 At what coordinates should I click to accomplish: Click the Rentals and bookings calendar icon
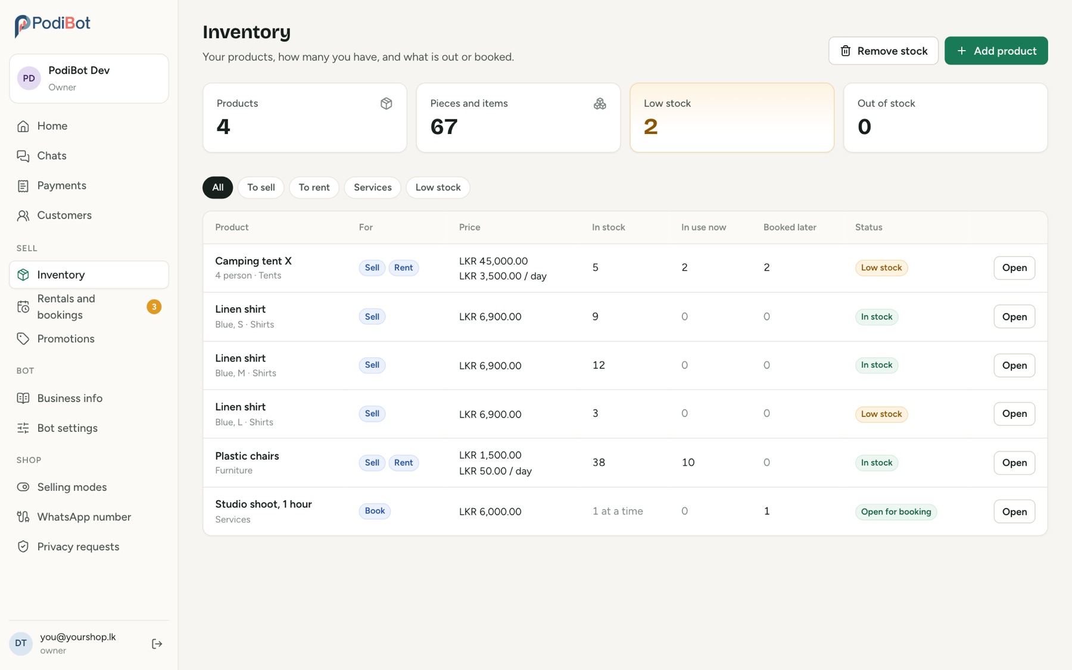click(x=23, y=307)
